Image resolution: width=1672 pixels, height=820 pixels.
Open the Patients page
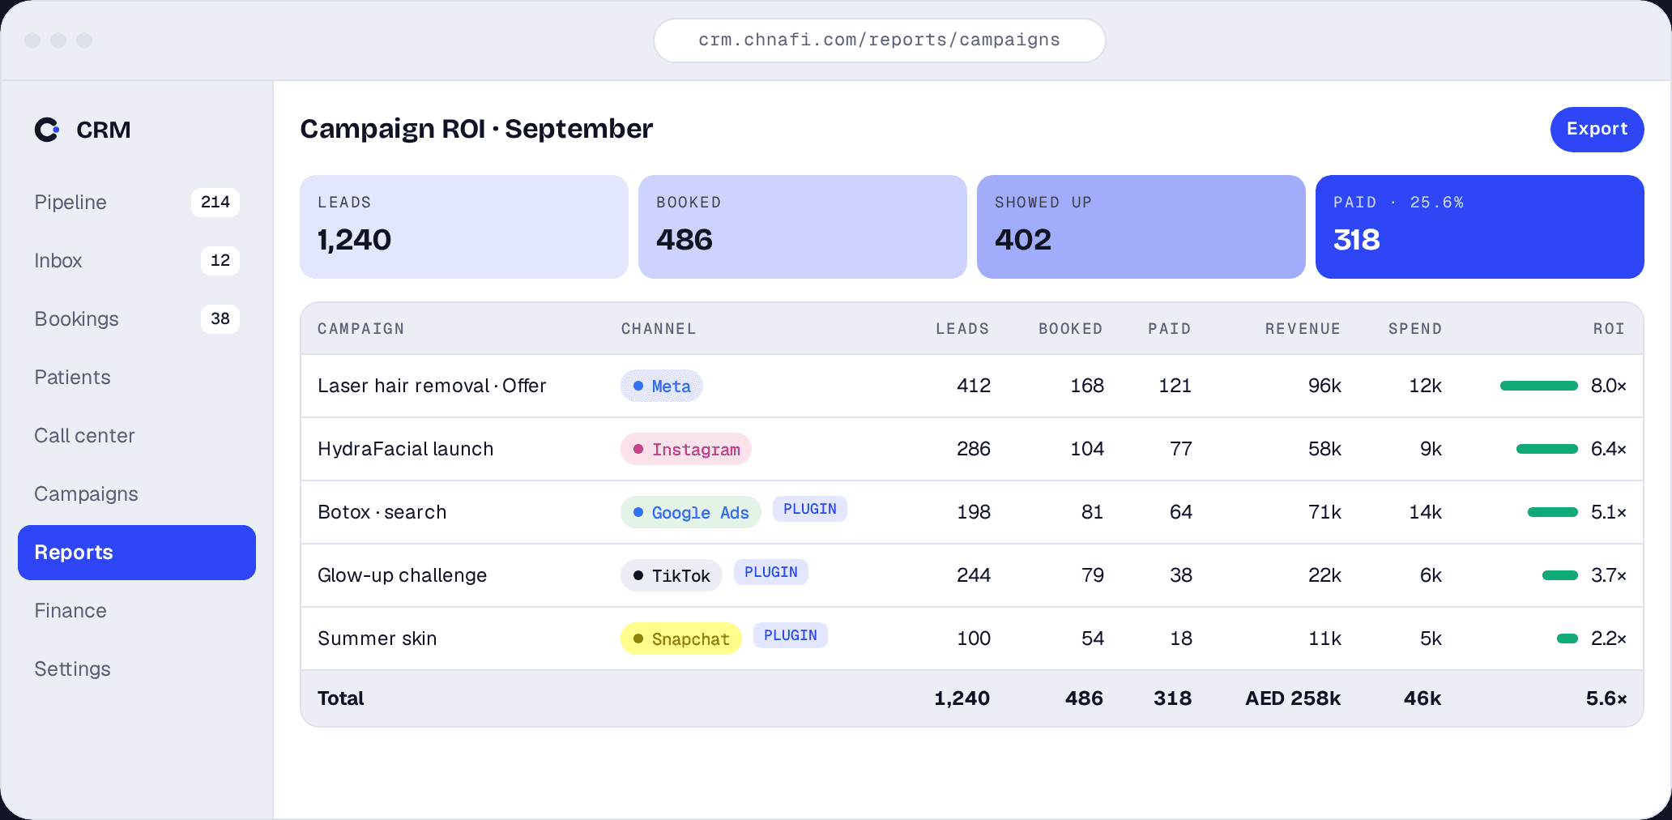point(136,378)
